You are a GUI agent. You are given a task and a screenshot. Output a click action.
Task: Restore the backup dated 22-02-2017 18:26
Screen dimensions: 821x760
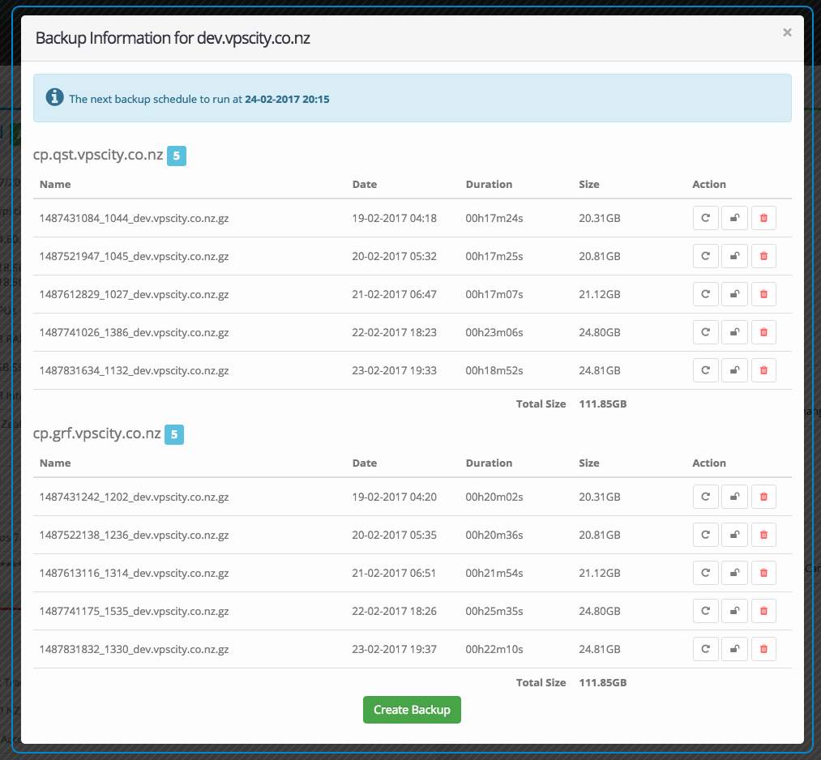tap(705, 611)
